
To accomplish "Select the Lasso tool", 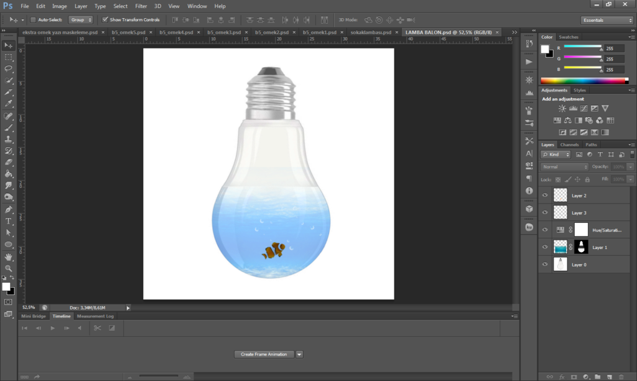I will 9,68.
